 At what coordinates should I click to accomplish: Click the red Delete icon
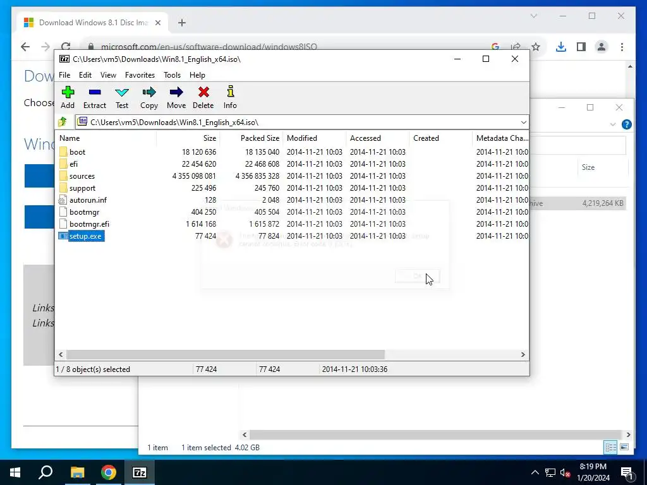click(x=203, y=92)
